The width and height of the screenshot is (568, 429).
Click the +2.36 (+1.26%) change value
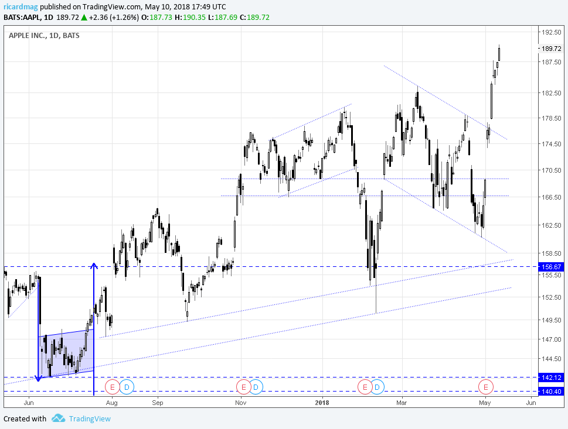(114, 18)
